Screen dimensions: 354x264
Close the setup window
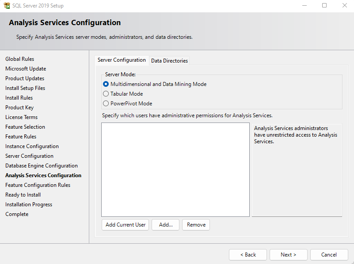coord(344,6)
